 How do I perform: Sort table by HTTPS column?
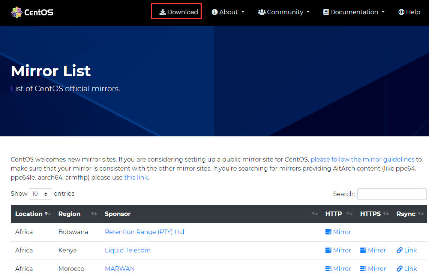pos(374,214)
